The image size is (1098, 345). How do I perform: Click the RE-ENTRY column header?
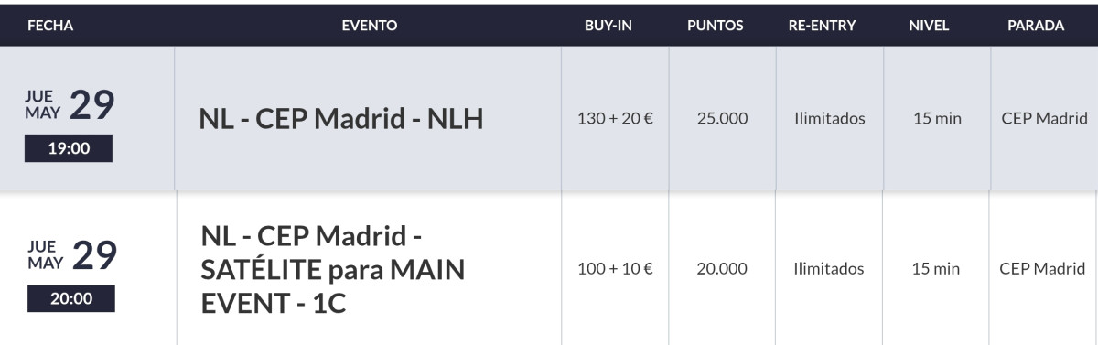point(822,26)
